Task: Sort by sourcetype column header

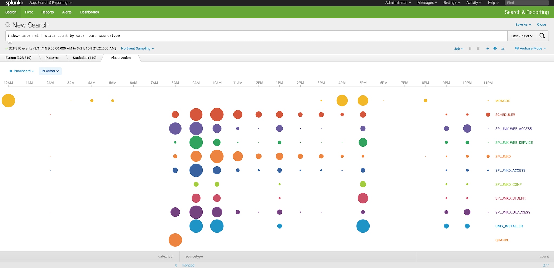Action: tap(194, 256)
